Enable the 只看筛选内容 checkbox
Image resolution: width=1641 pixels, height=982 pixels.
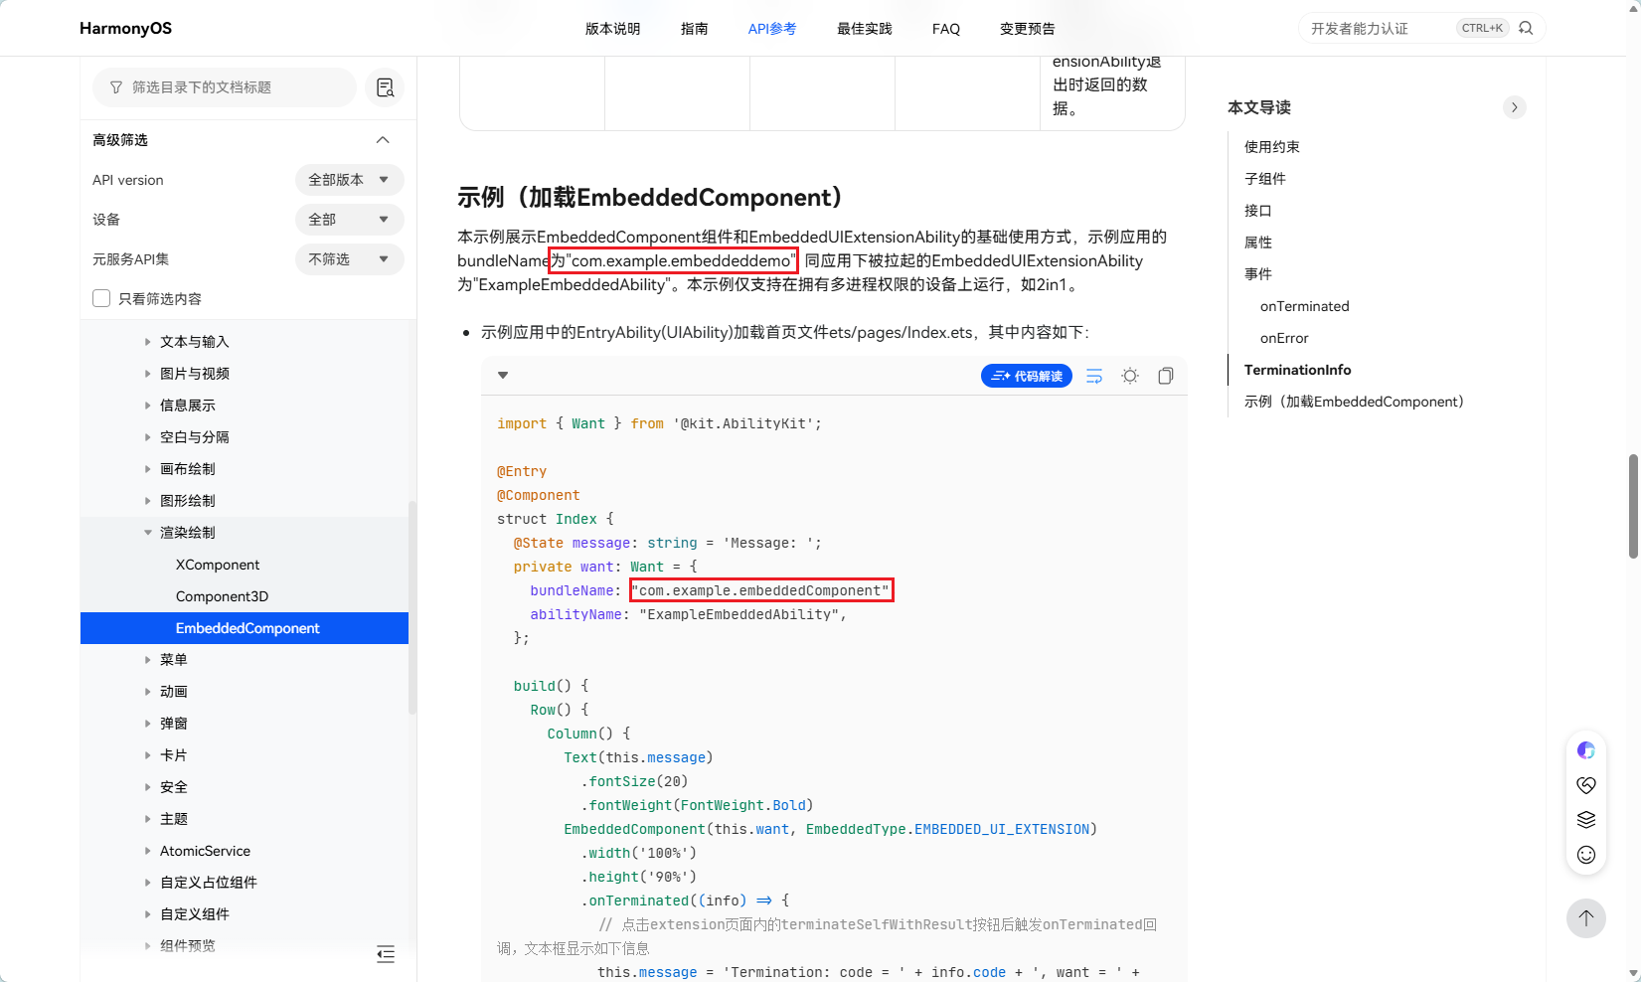point(101,298)
